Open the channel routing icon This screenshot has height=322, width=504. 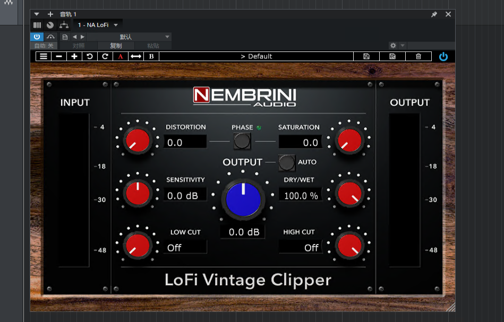[x=63, y=24]
